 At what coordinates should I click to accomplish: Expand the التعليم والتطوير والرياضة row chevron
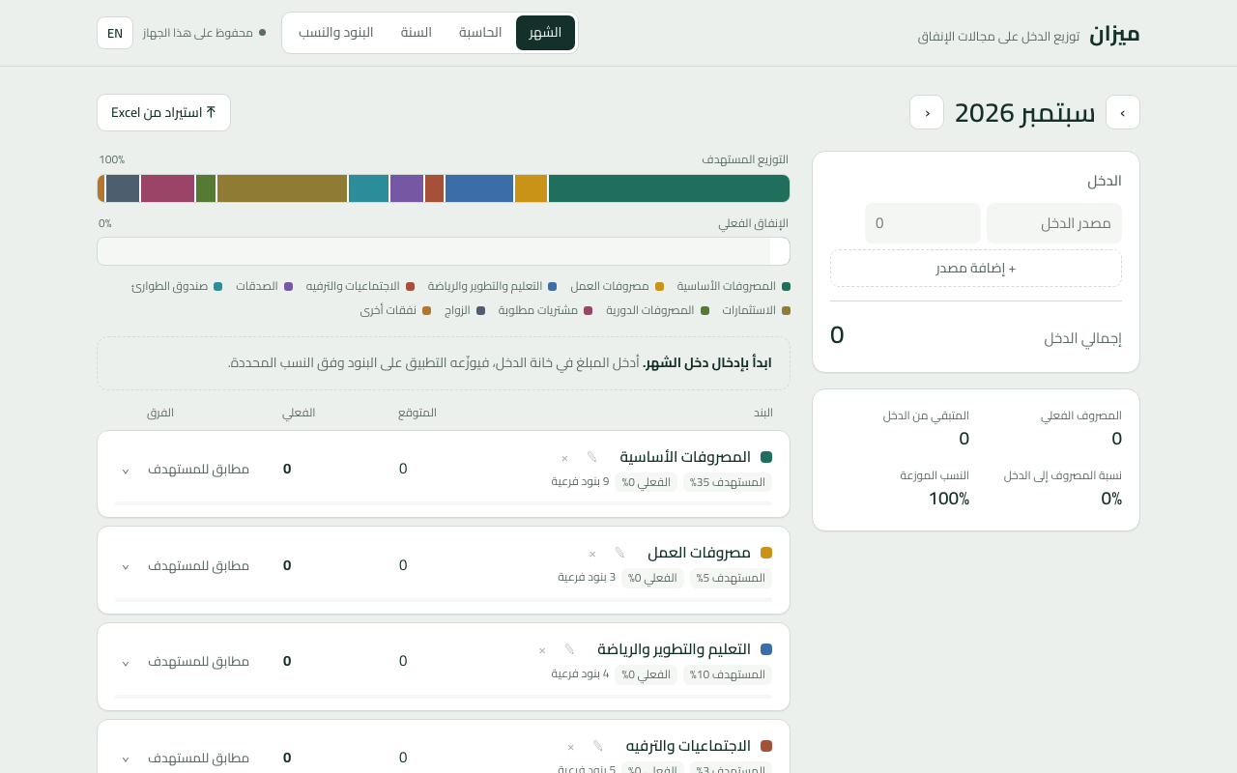tap(125, 663)
